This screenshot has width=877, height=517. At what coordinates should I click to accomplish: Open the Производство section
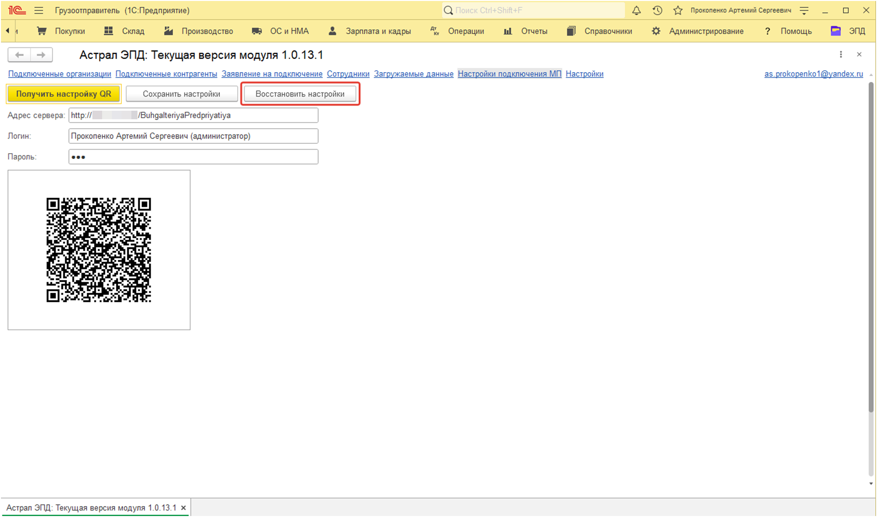207,31
